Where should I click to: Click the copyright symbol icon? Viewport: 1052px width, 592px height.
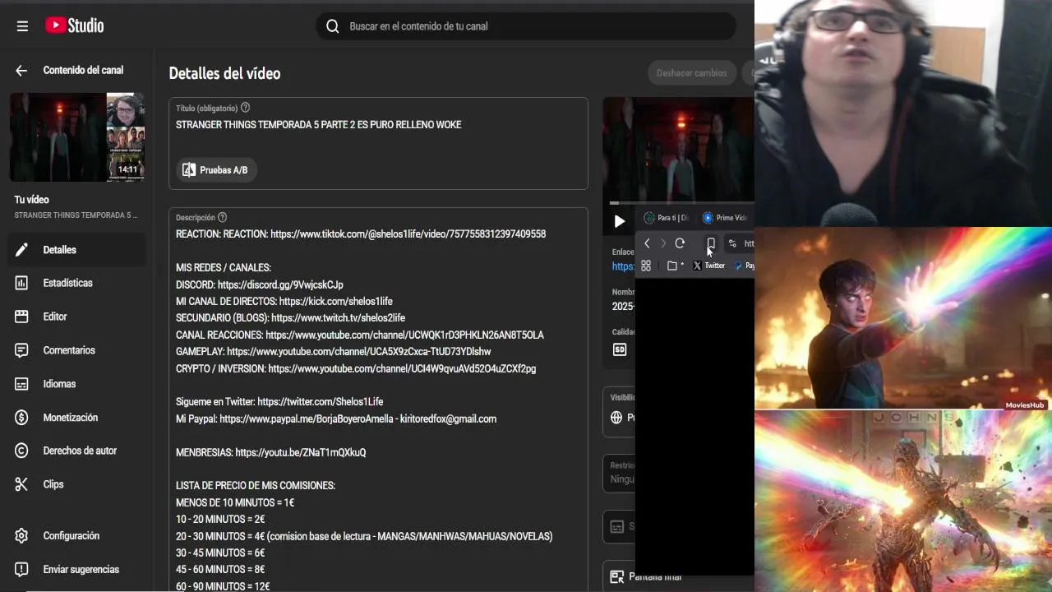click(x=22, y=451)
